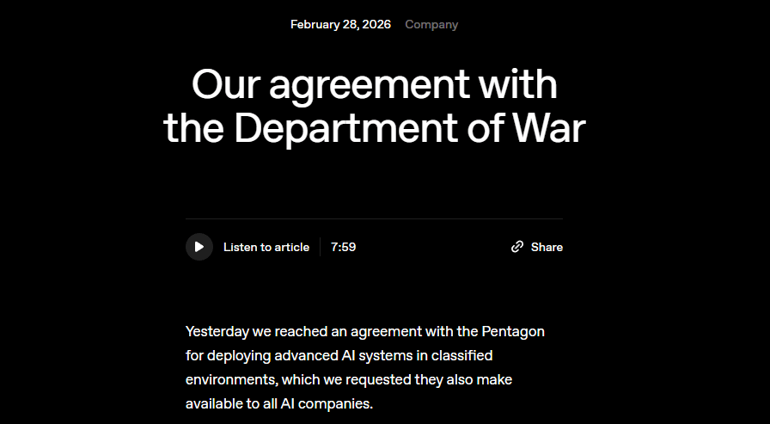
Task: Click the word "deploying" in the paragraph
Action: click(x=236, y=355)
